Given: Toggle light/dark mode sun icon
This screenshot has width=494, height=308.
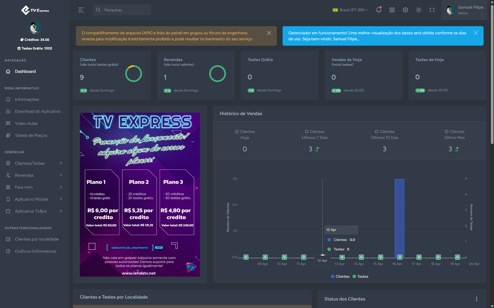Looking at the screenshot, I should 419,10.
